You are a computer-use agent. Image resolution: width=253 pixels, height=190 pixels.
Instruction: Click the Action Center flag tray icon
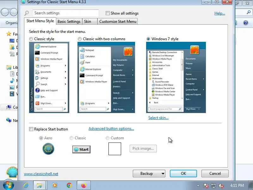tap(206, 186)
